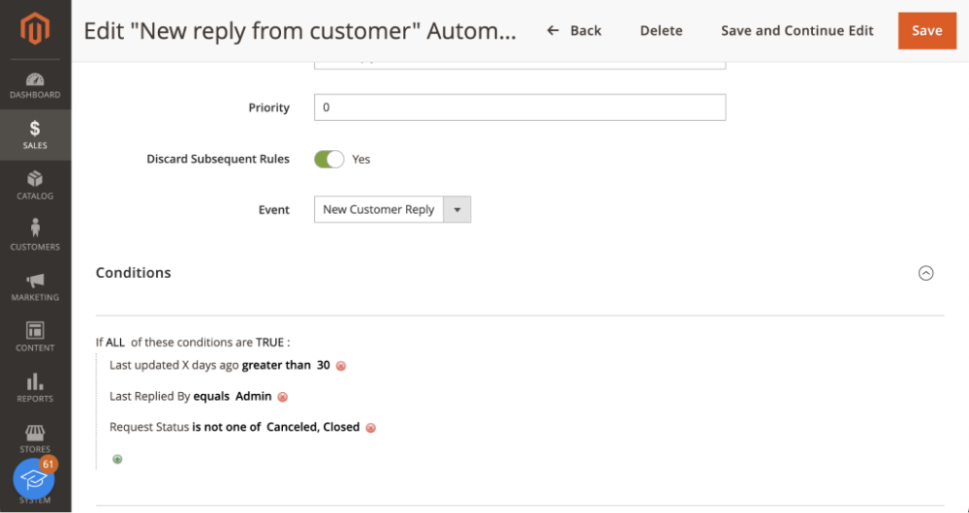Open the Marketing megaphone icon
969x513 pixels.
(35, 281)
